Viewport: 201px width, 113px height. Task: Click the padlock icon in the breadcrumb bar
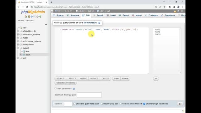[x=175, y=11]
